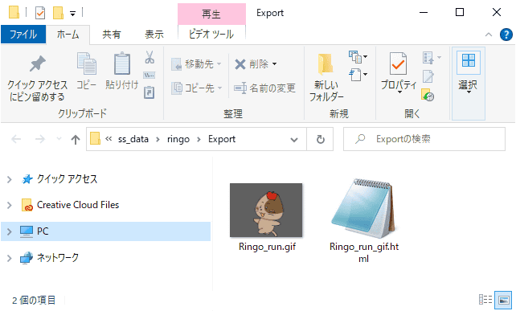
Task: Open Customize Quick Access Toolbar dropdown
Action: (72, 14)
